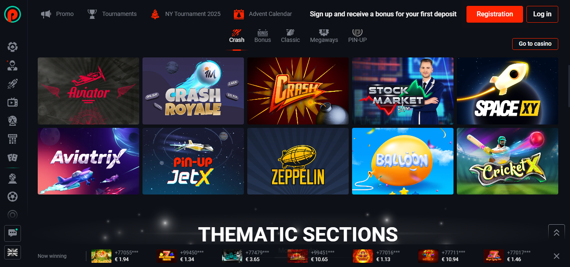Open the live chat support icon

(x=13, y=233)
